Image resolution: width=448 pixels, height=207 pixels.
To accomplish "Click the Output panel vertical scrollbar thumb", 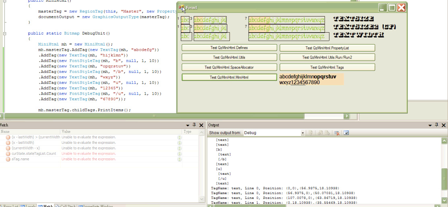I will click(444, 179).
